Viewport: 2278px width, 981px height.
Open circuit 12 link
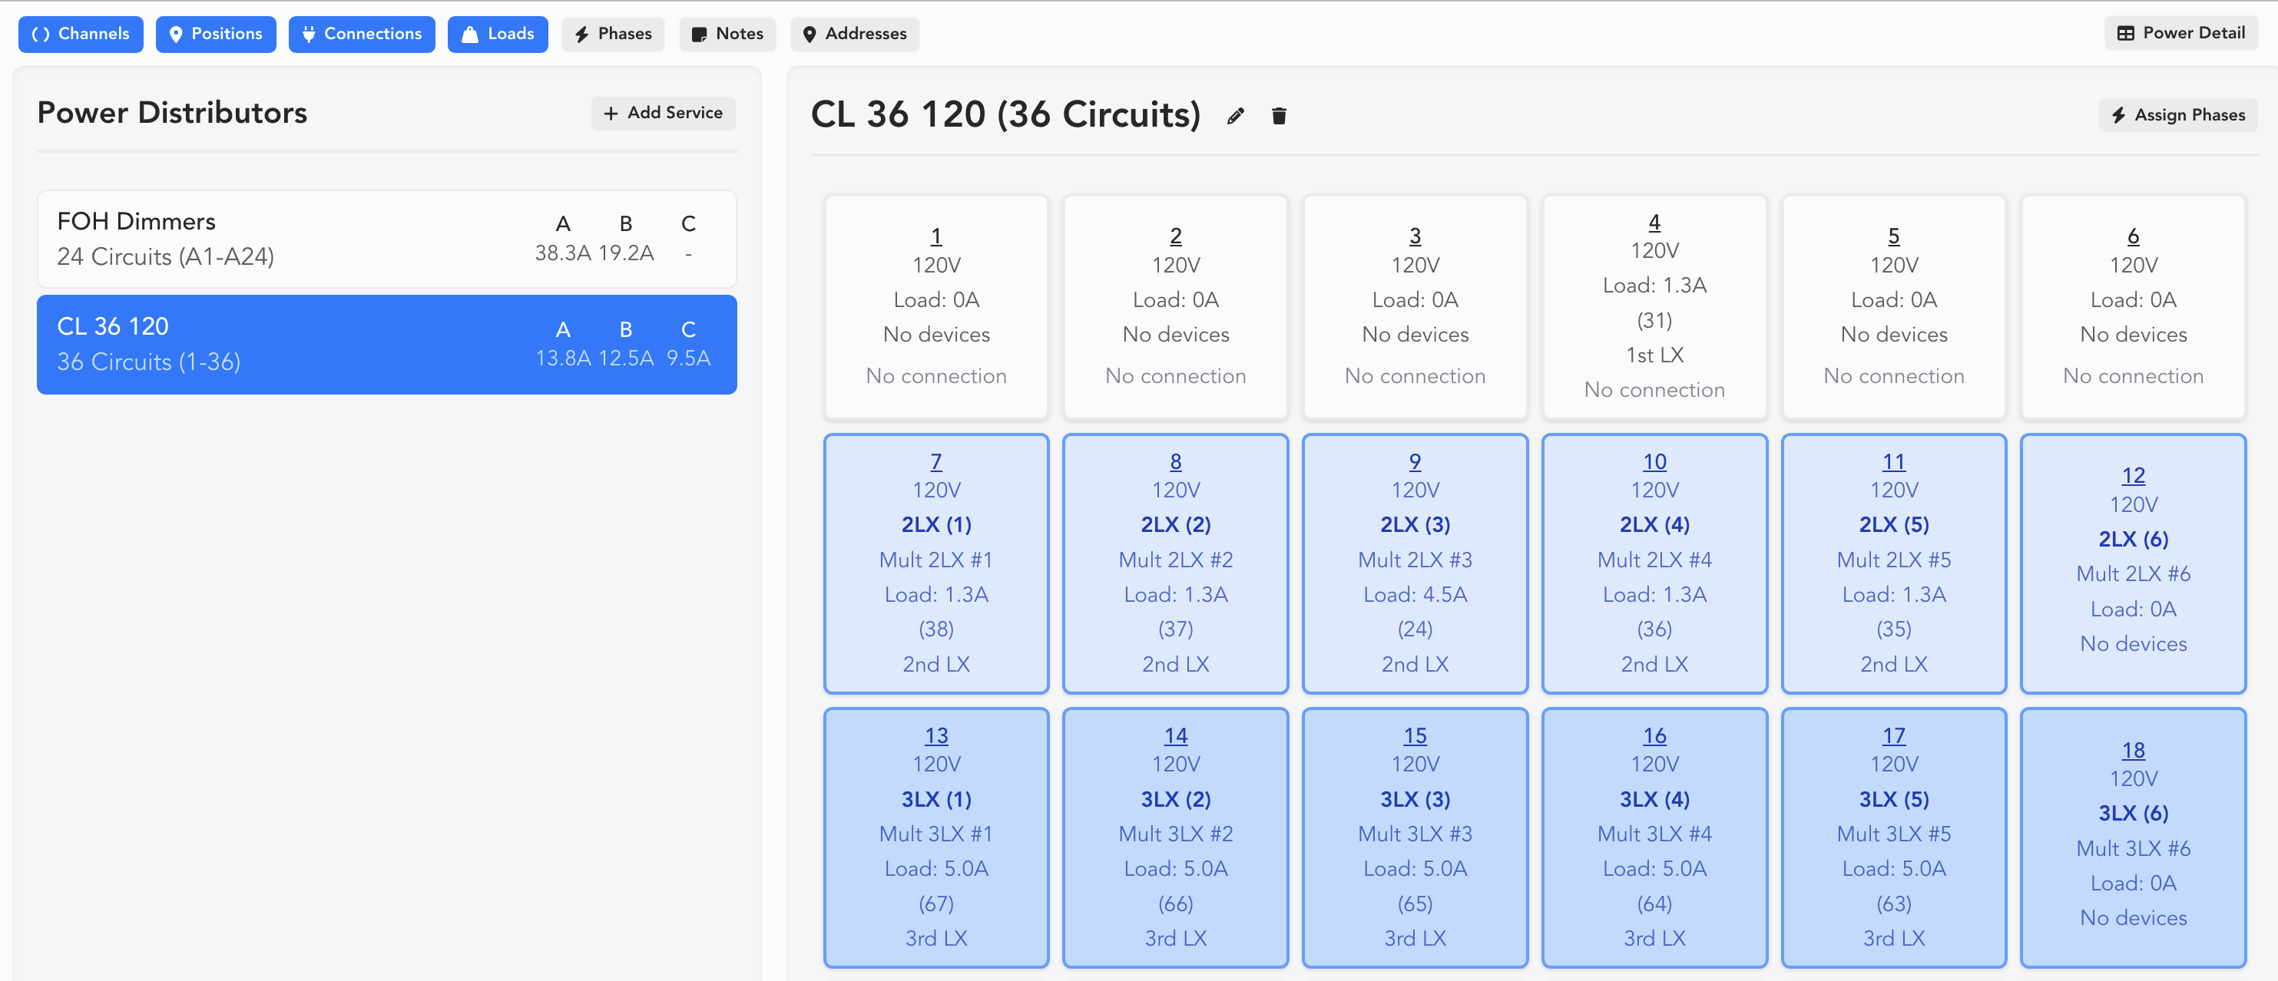(x=2133, y=475)
